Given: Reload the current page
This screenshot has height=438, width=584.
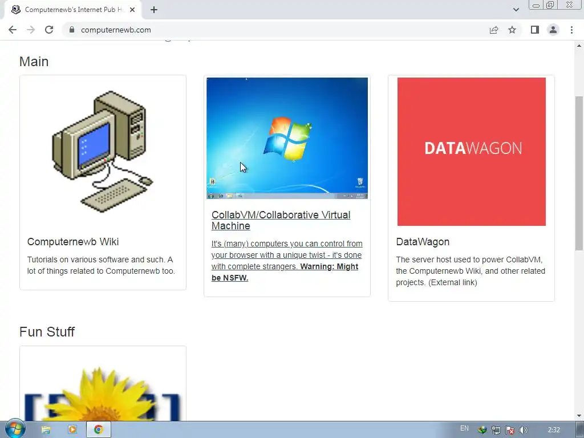Looking at the screenshot, I should pyautogui.click(x=49, y=30).
